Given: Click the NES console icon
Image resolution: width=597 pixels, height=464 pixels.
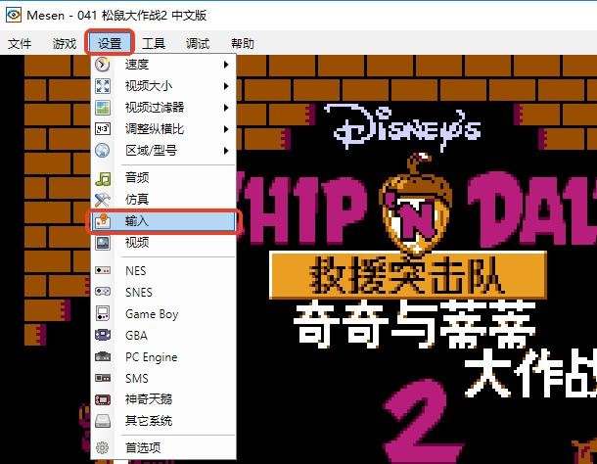Looking at the screenshot, I should (103, 270).
